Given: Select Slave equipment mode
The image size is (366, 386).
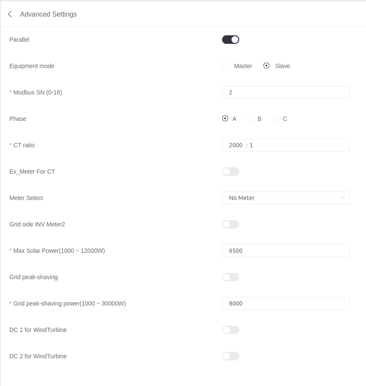Looking at the screenshot, I should [267, 66].
